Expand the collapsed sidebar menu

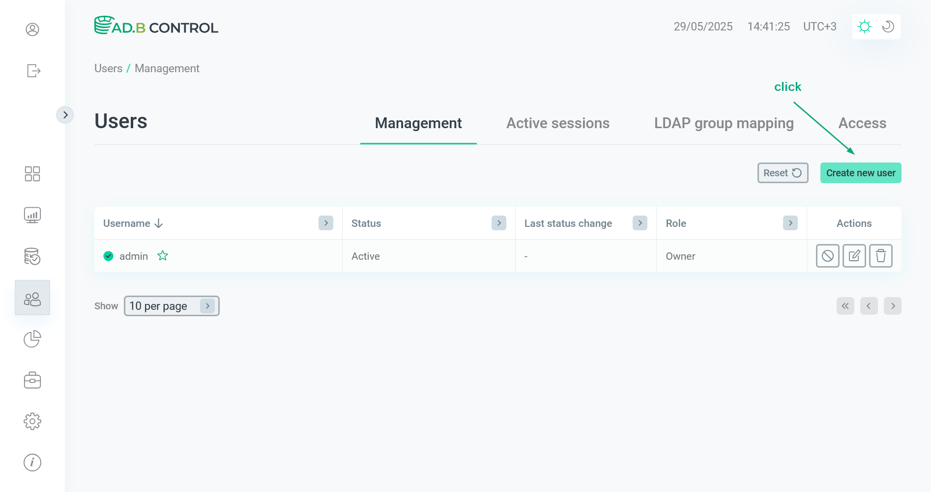[x=65, y=115]
